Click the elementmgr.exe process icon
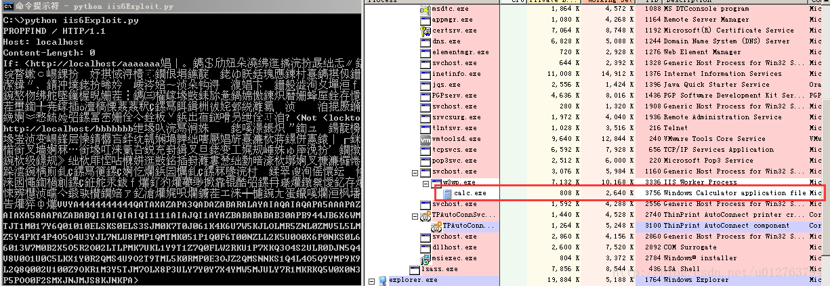Viewport: 830px width, 286px height. click(x=426, y=52)
